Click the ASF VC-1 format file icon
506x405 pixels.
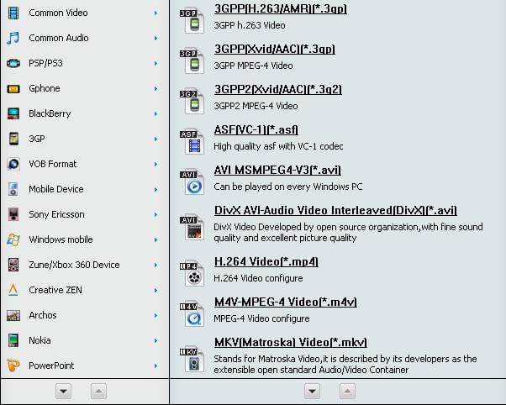(192, 142)
